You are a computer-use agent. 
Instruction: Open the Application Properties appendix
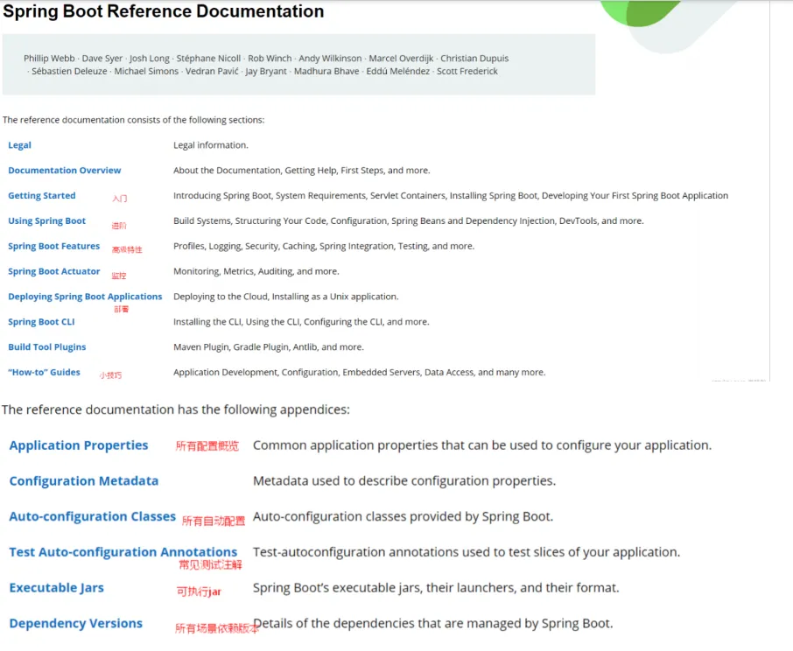tap(79, 445)
